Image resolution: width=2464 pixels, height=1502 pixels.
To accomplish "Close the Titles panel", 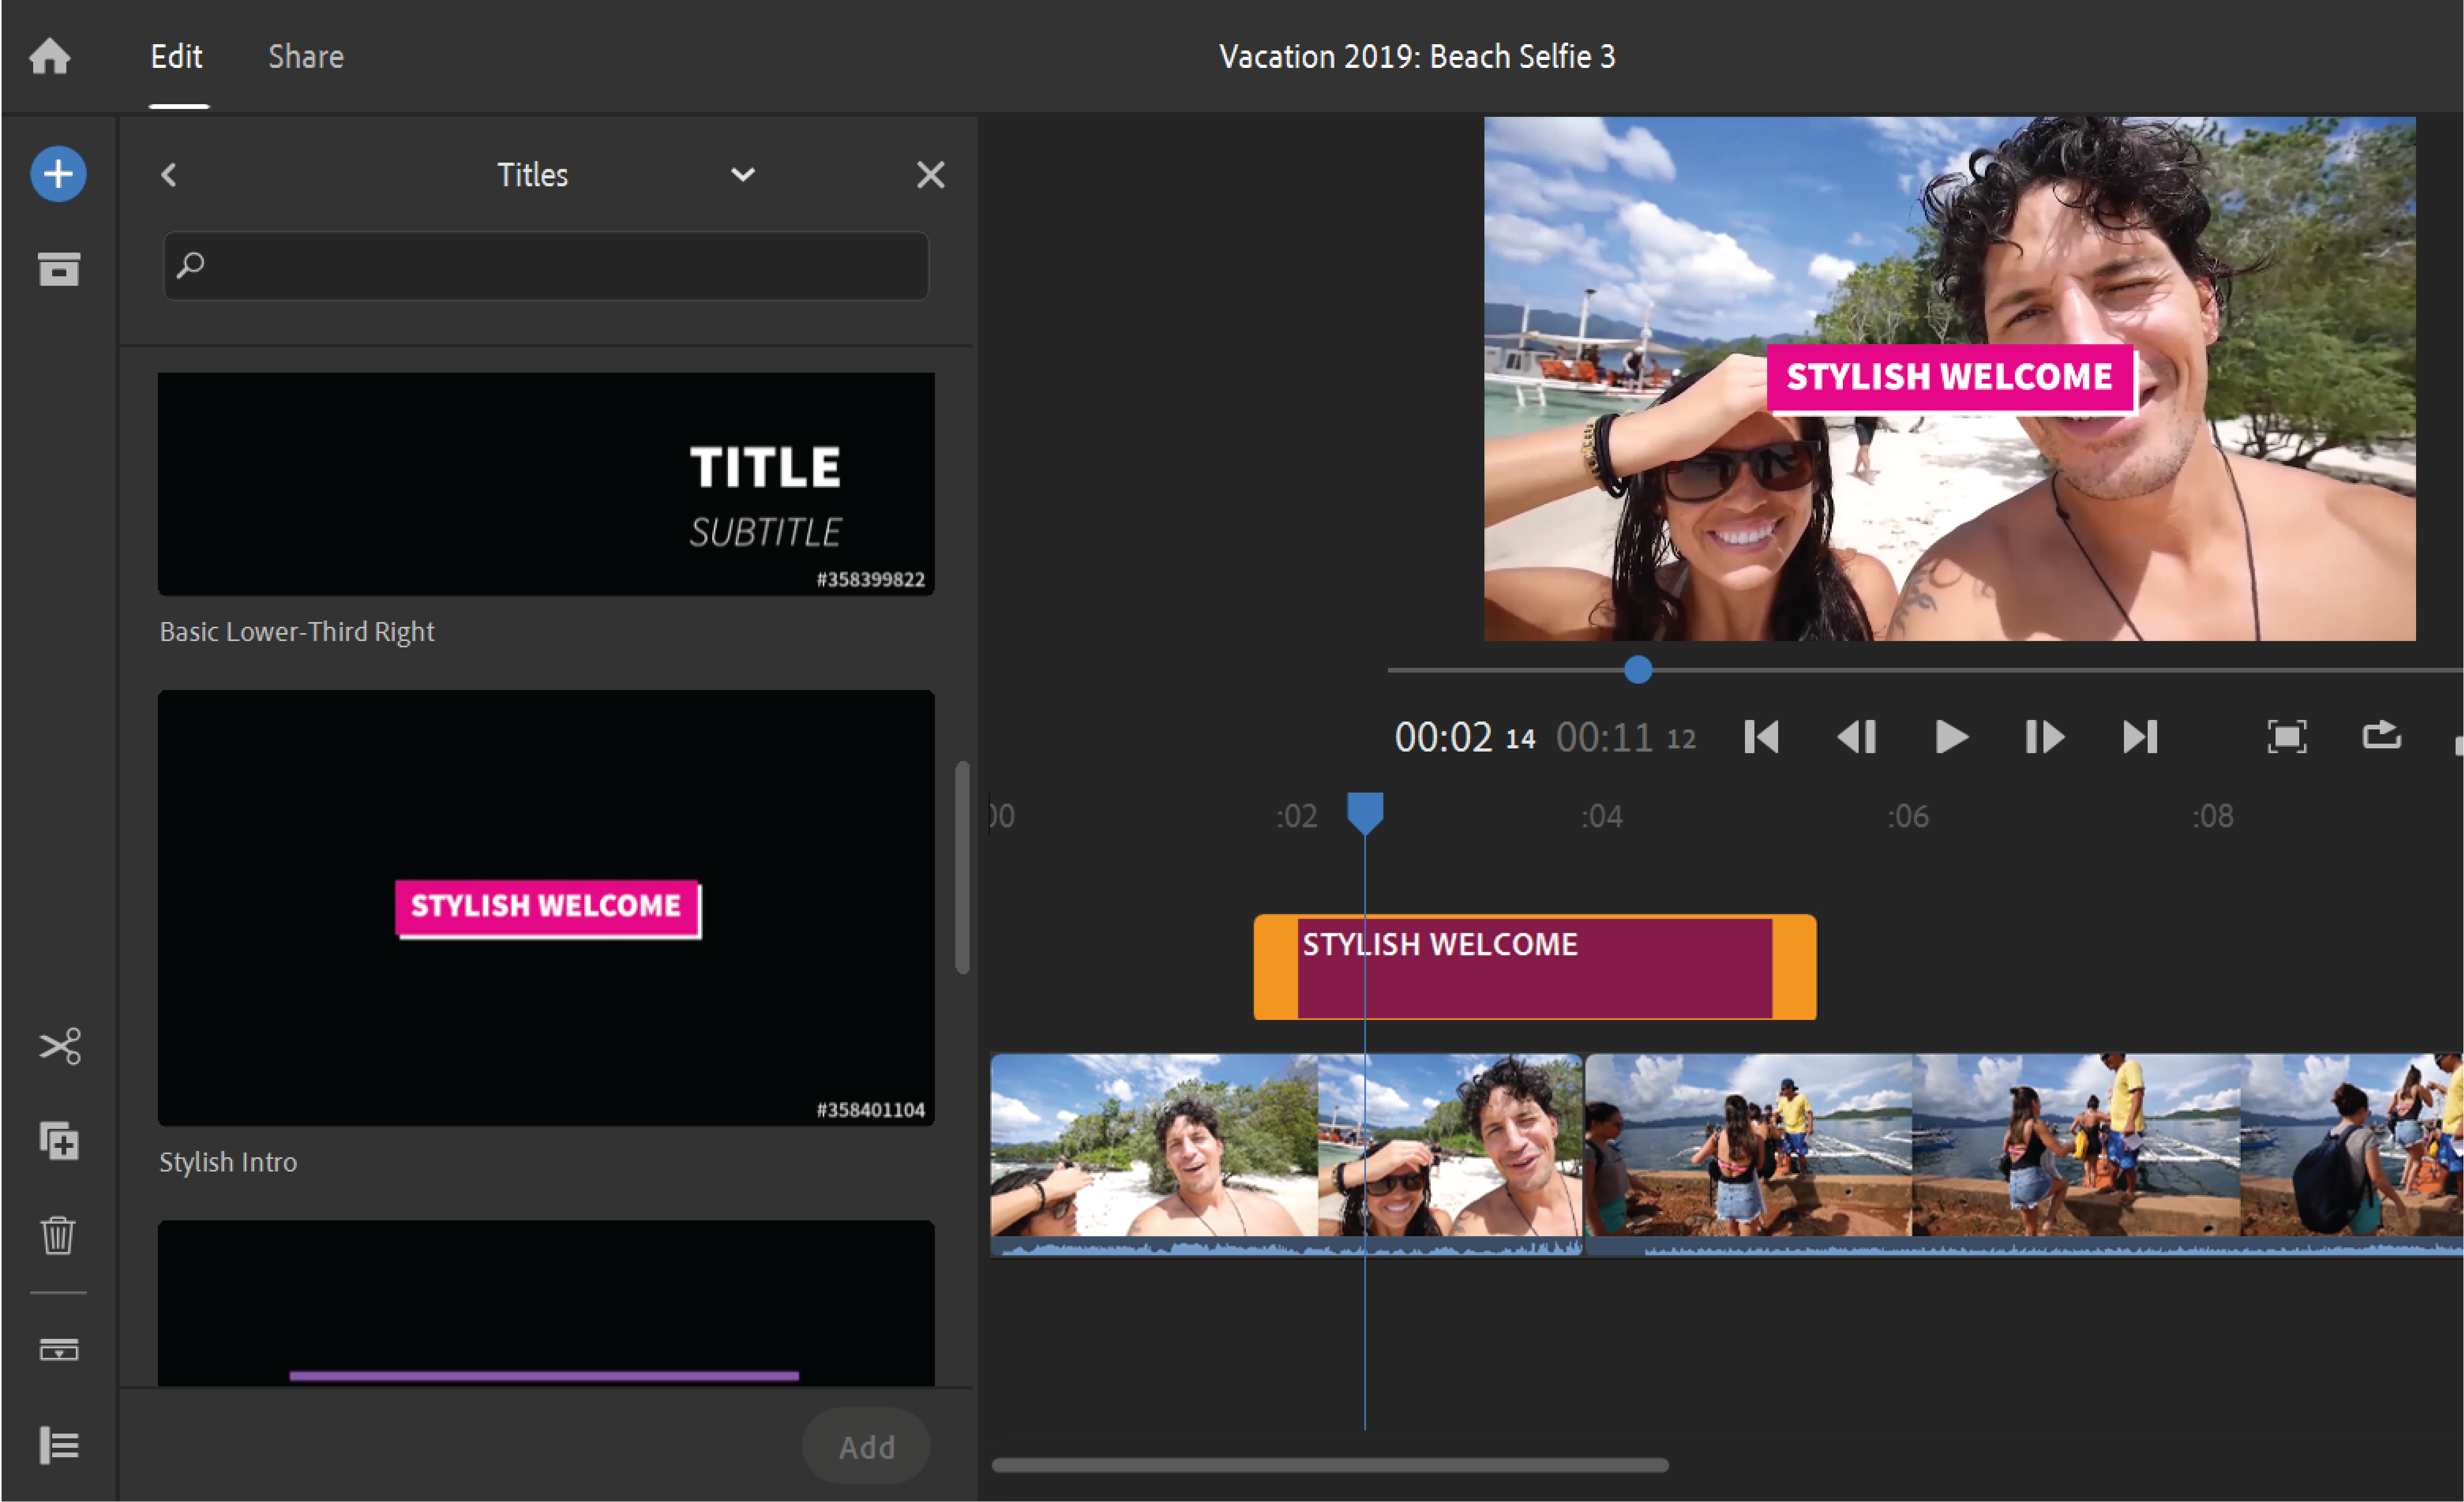I will pyautogui.click(x=930, y=175).
